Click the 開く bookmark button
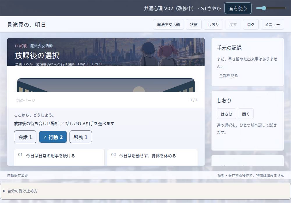 point(246,114)
